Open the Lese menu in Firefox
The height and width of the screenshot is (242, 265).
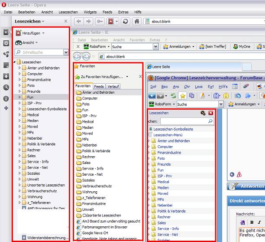pos(199,86)
